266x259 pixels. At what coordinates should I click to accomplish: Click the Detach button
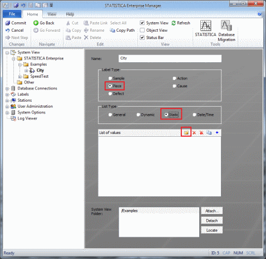click(x=212, y=221)
